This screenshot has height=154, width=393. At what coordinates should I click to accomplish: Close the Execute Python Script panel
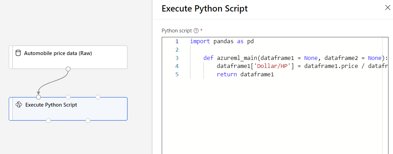point(387,8)
